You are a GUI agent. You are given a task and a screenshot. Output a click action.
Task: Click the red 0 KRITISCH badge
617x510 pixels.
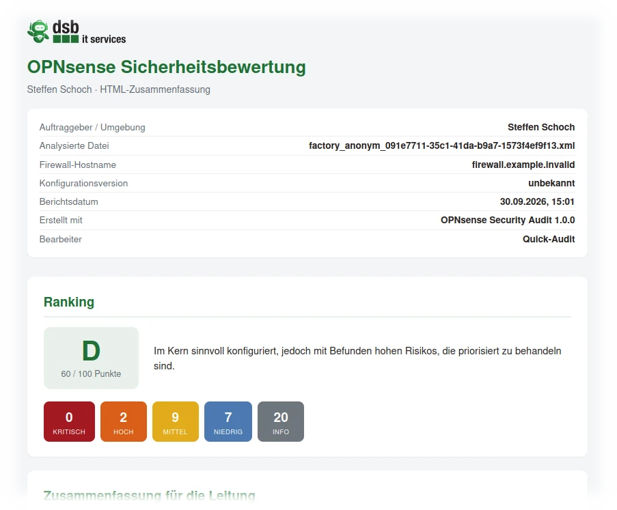[69, 421]
